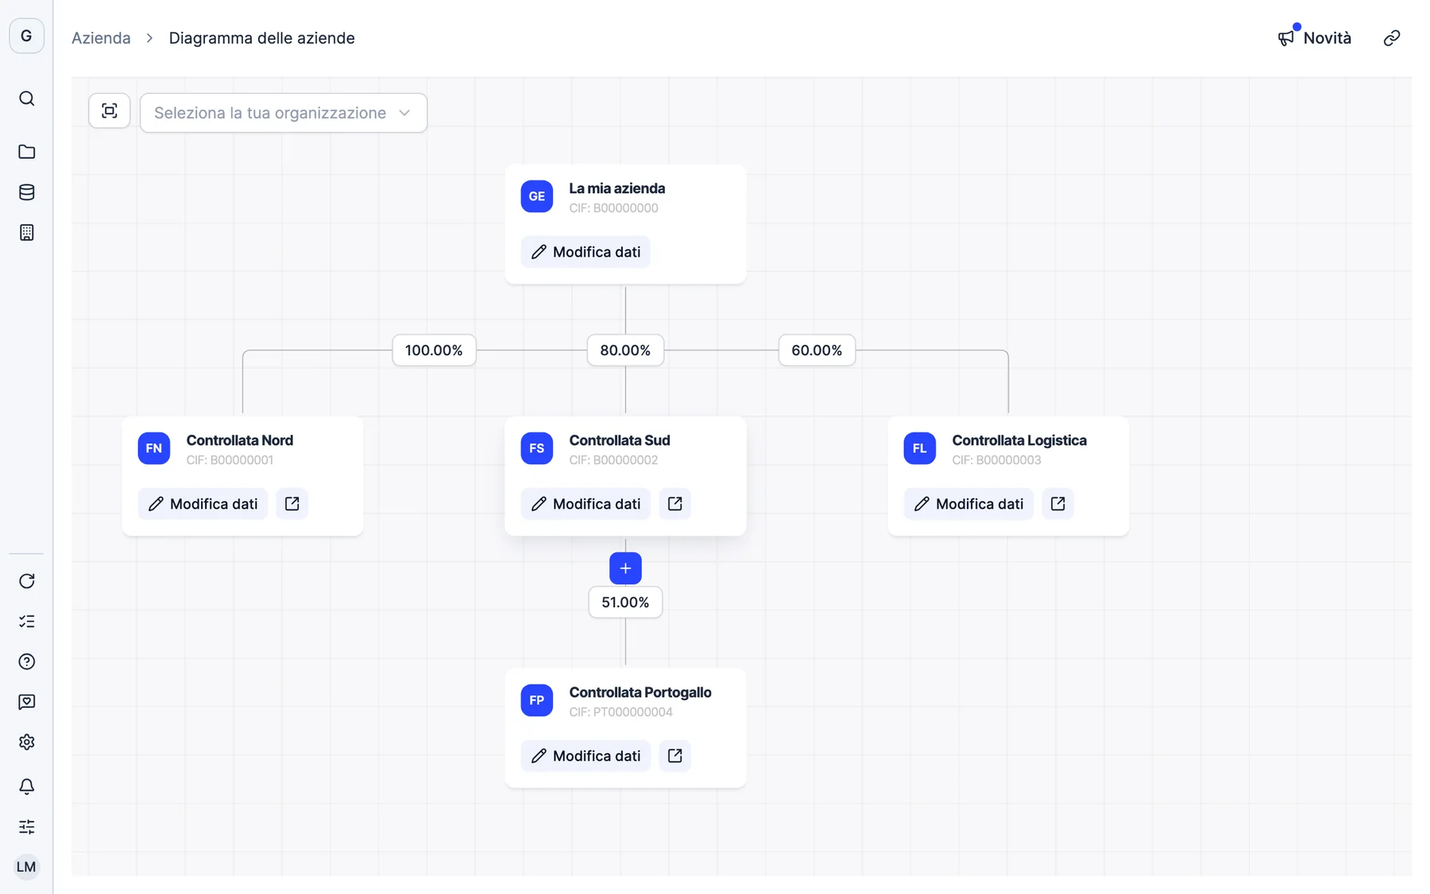Click the refresh icon in sidebar
This screenshot has height=894, width=1430.
pos(26,581)
